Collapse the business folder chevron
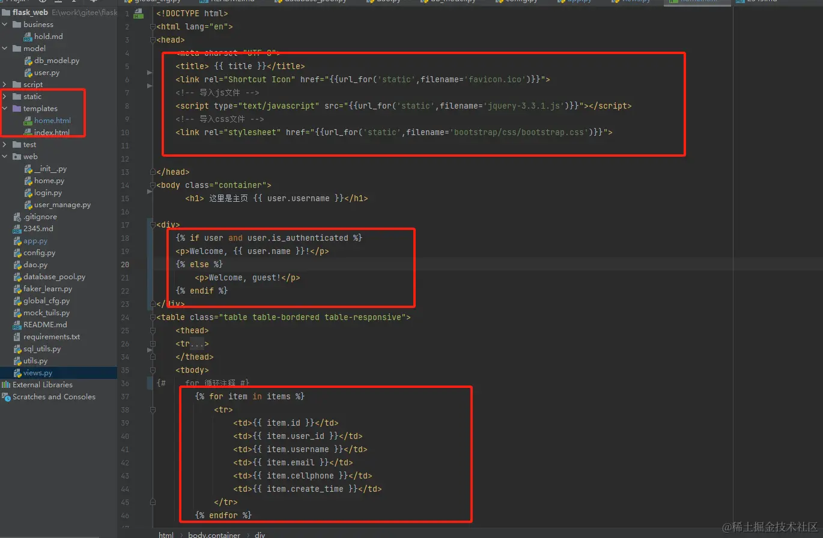The width and height of the screenshot is (823, 538). [x=5, y=25]
